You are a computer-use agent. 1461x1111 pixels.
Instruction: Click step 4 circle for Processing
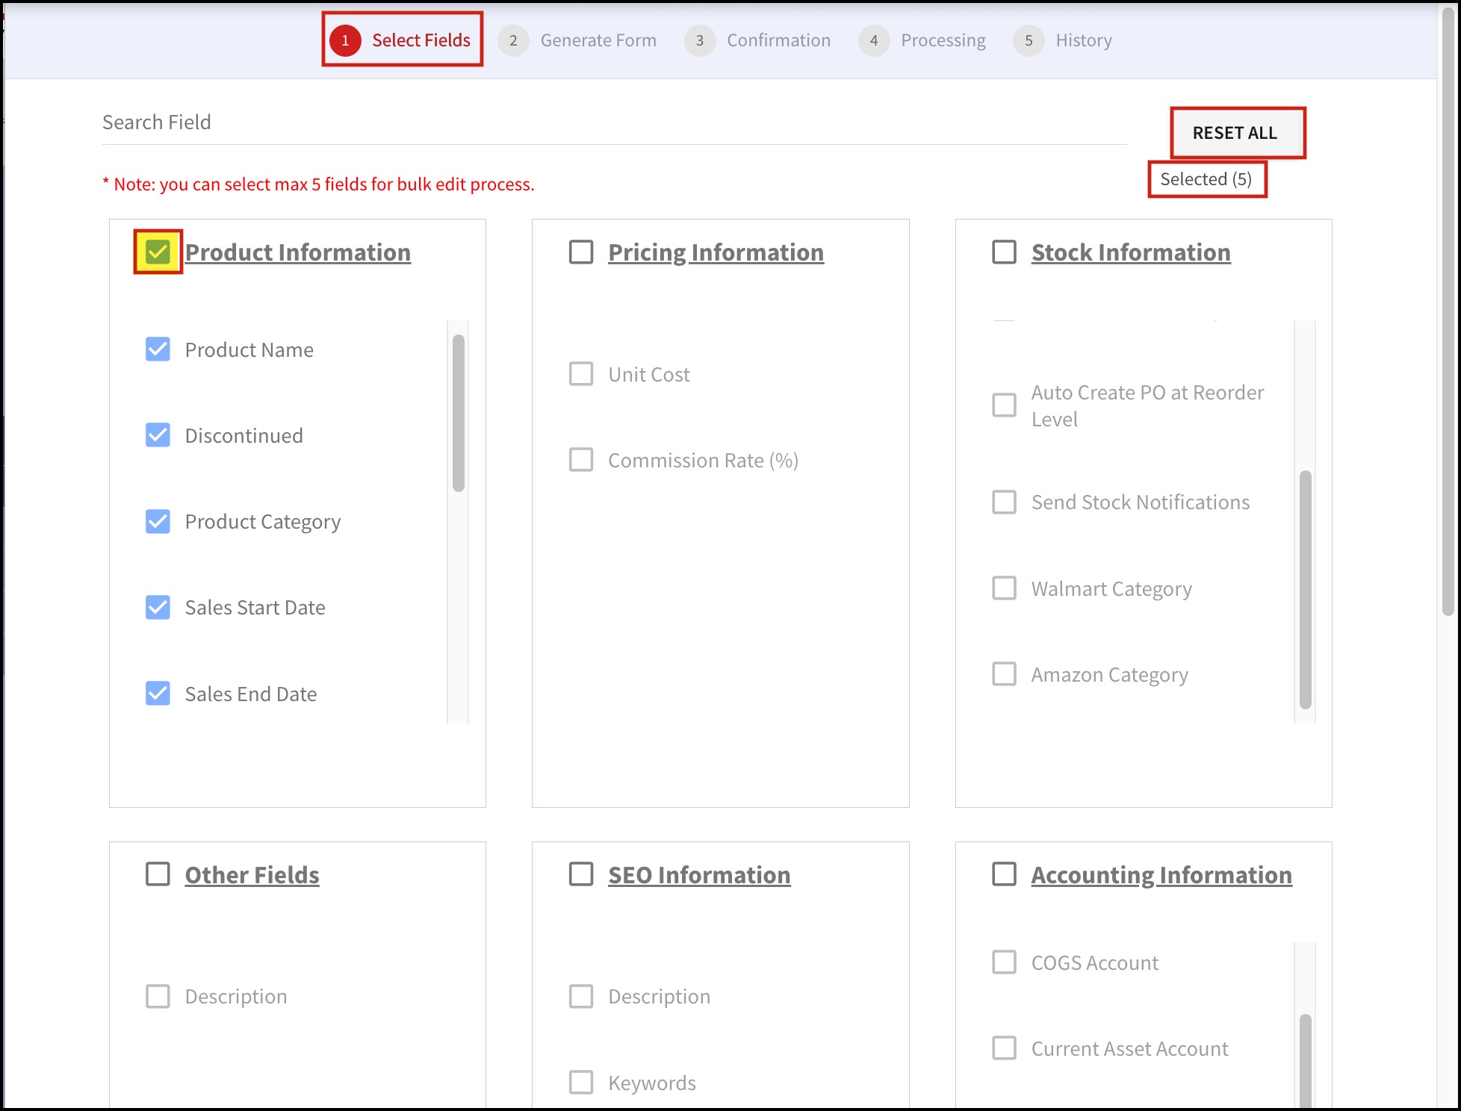click(x=874, y=40)
